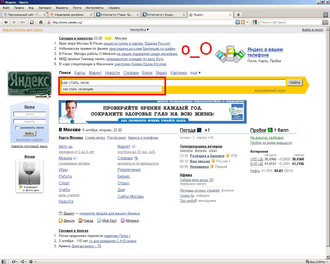The width and height of the screenshot is (330, 264).
Task: Select suggestion 'как стать чеченцем'
Action: 112,89
